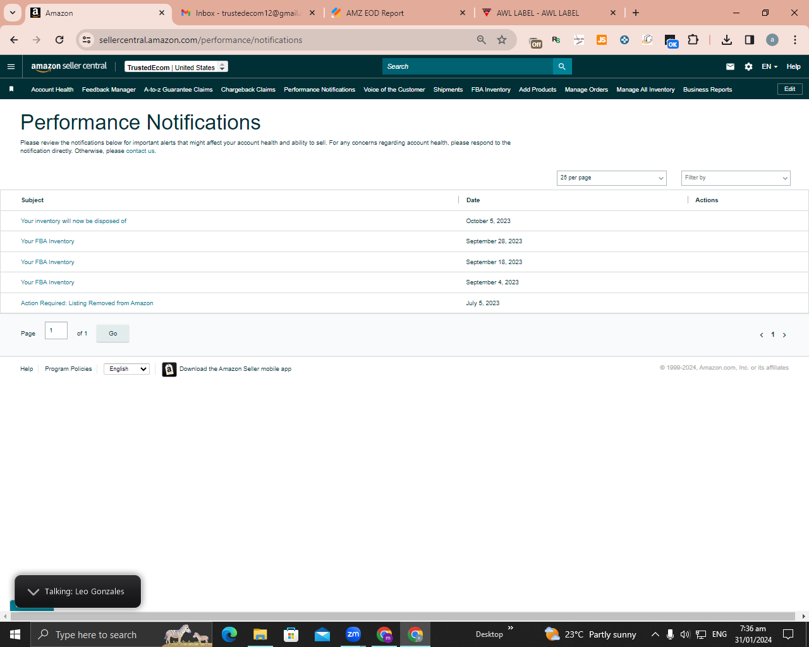
Task: Click the Chrome address bar URL
Action: tap(201, 40)
